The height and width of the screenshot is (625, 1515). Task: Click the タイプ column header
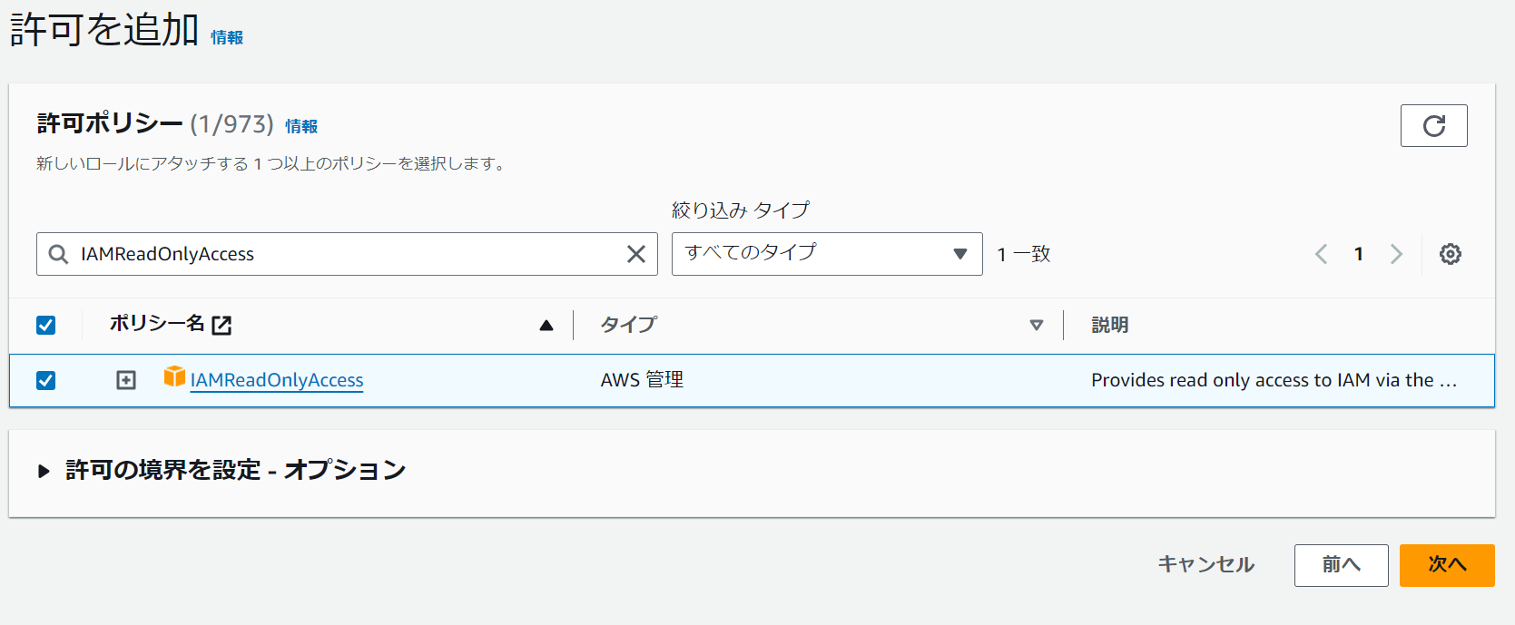(628, 325)
